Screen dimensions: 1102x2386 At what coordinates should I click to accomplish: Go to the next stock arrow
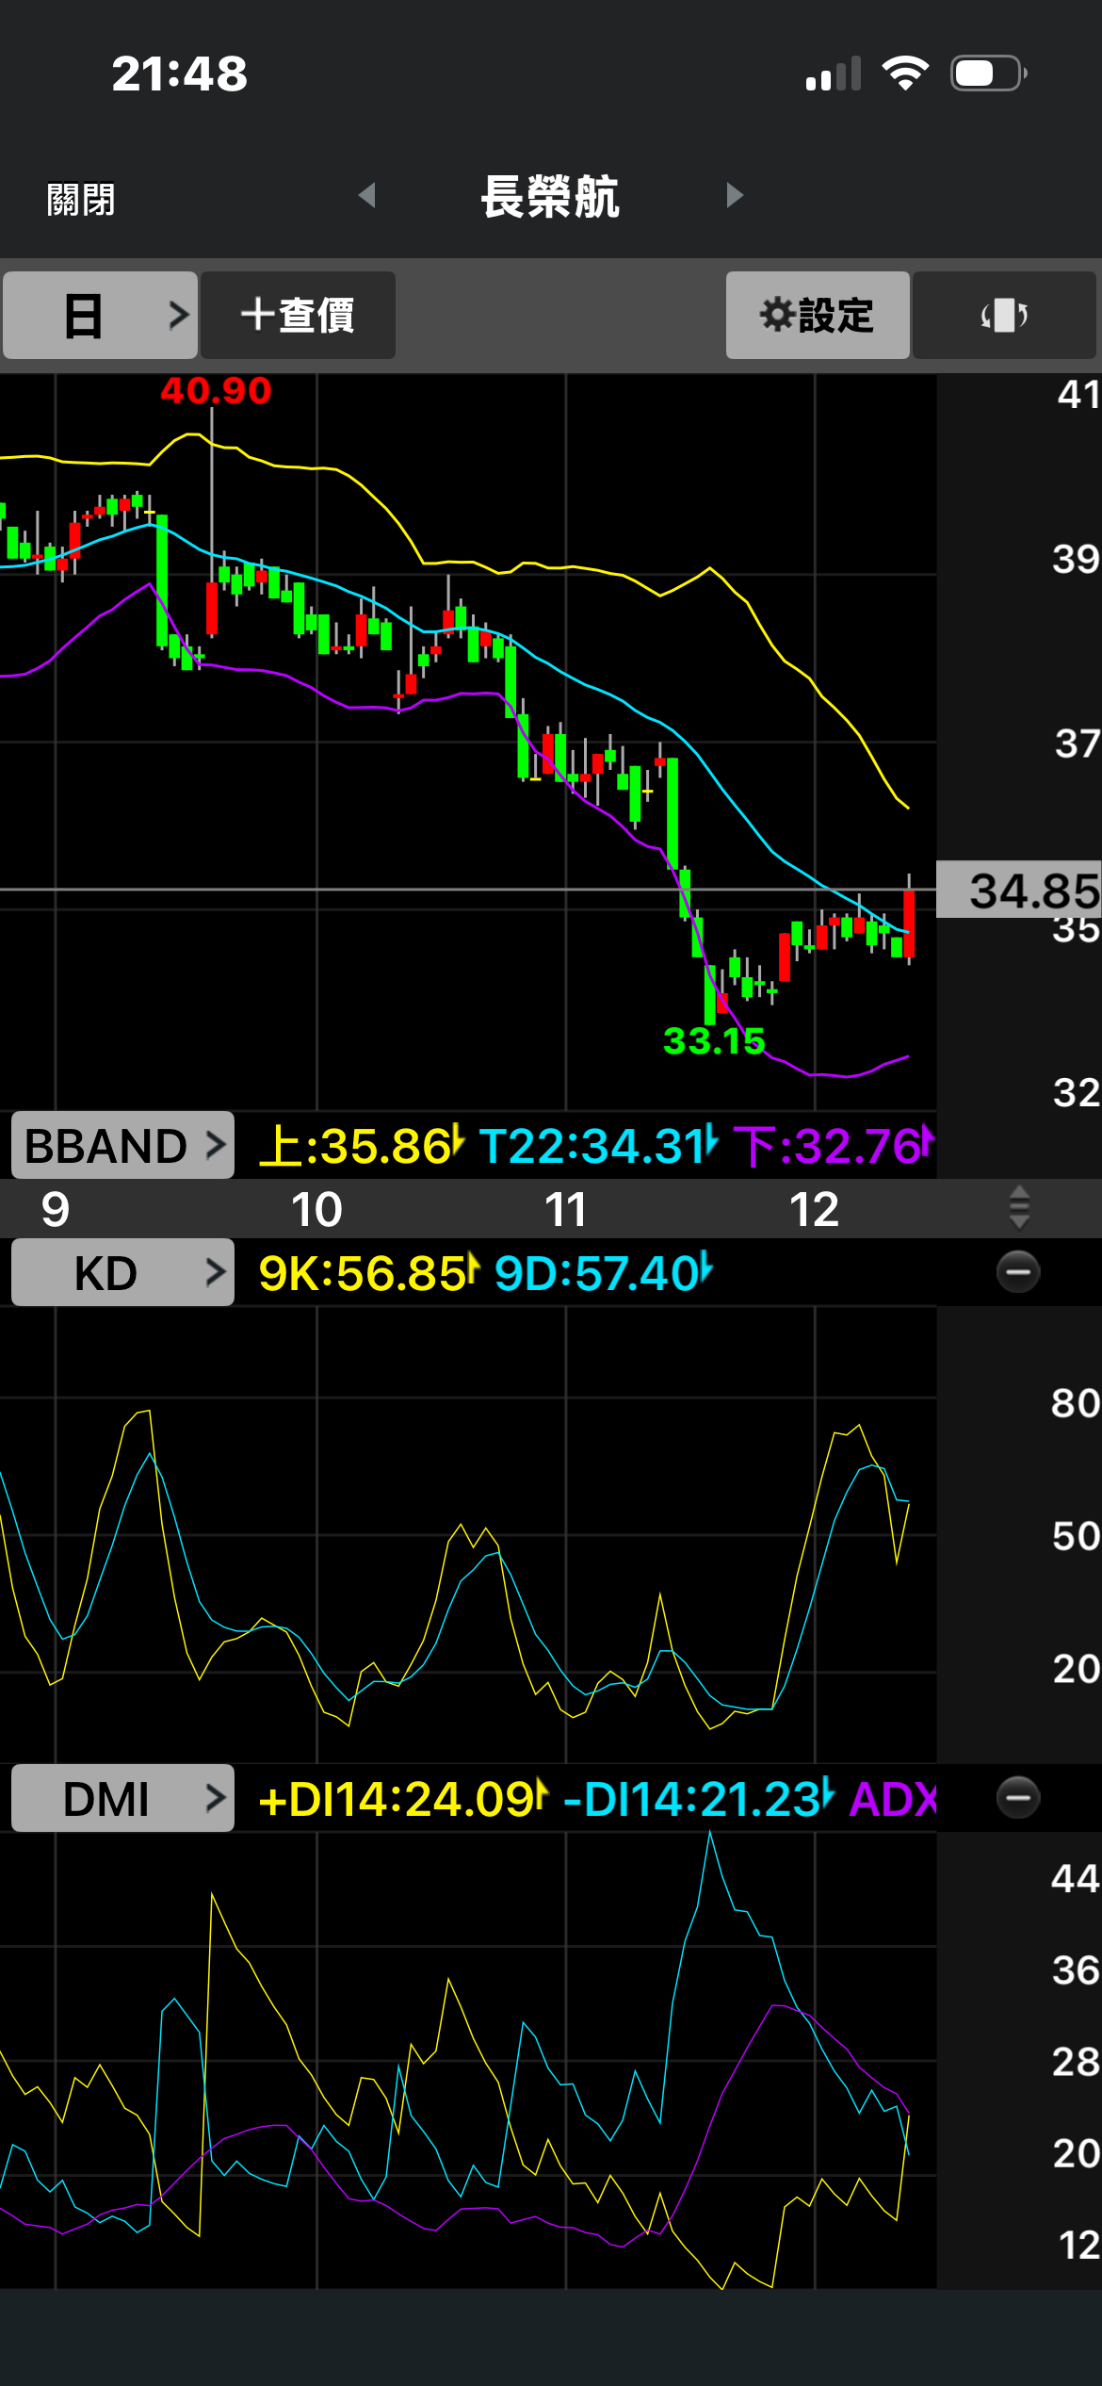[735, 195]
